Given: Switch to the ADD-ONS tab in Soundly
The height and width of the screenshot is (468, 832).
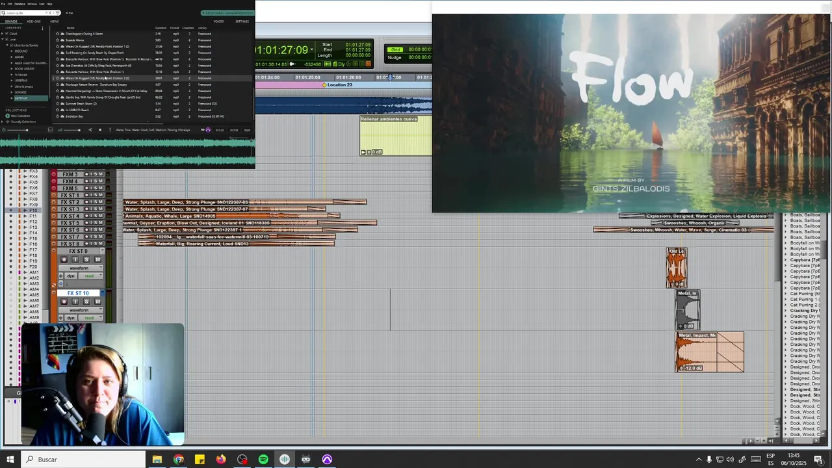Looking at the screenshot, I should click(x=34, y=21).
